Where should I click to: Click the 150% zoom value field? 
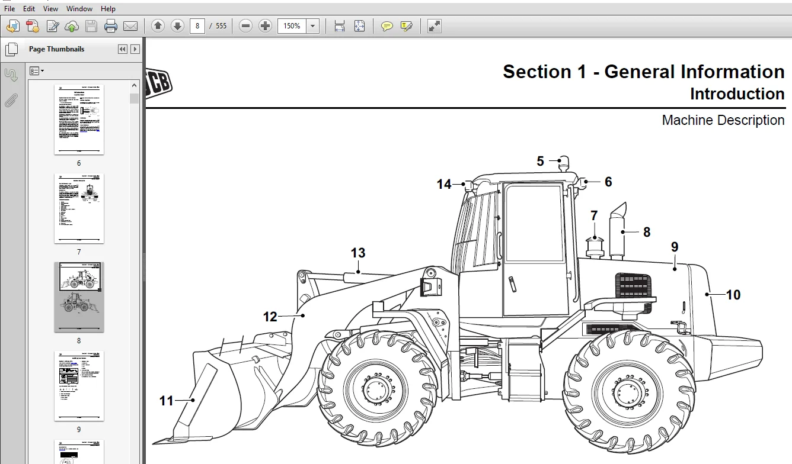click(x=292, y=26)
